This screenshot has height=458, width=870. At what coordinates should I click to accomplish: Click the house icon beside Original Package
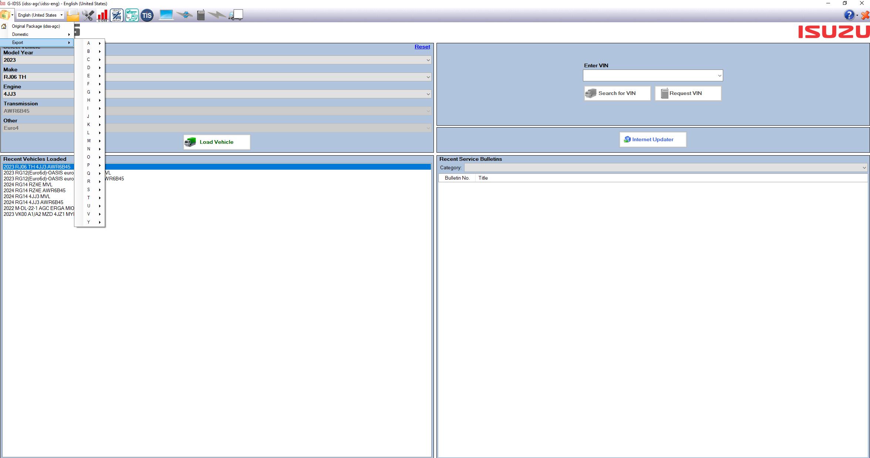coord(4,26)
